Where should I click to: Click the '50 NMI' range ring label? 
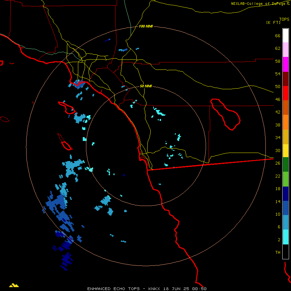point(146,86)
